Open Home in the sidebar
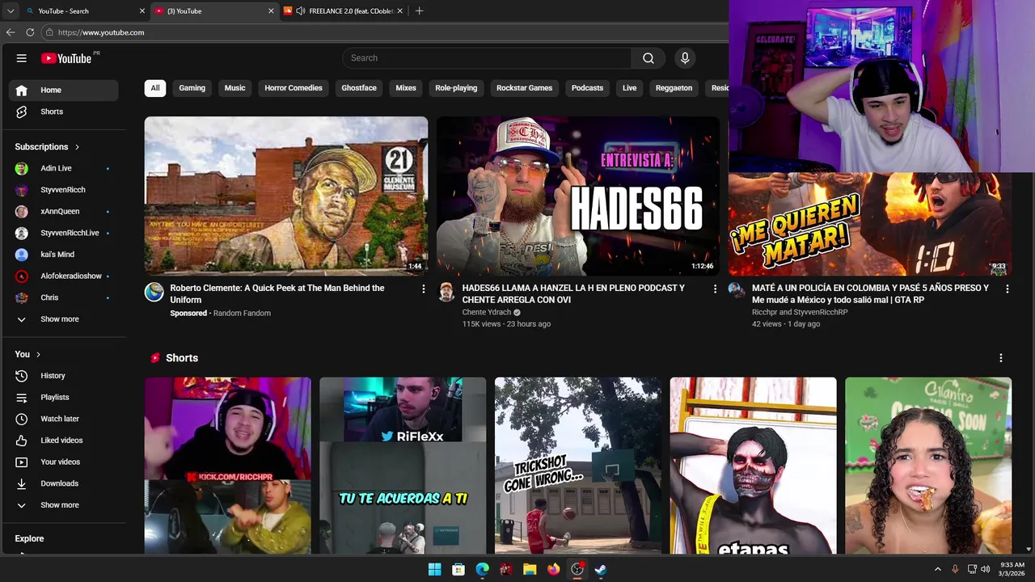This screenshot has height=582, width=1035. (x=64, y=90)
